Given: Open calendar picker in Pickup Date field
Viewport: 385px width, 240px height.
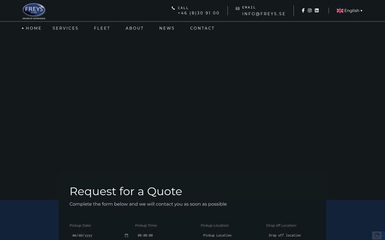Looking at the screenshot, I should pos(126,235).
